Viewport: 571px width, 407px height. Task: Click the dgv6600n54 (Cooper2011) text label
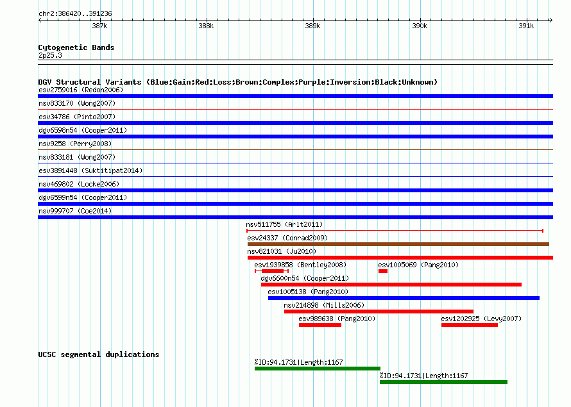tap(305, 278)
